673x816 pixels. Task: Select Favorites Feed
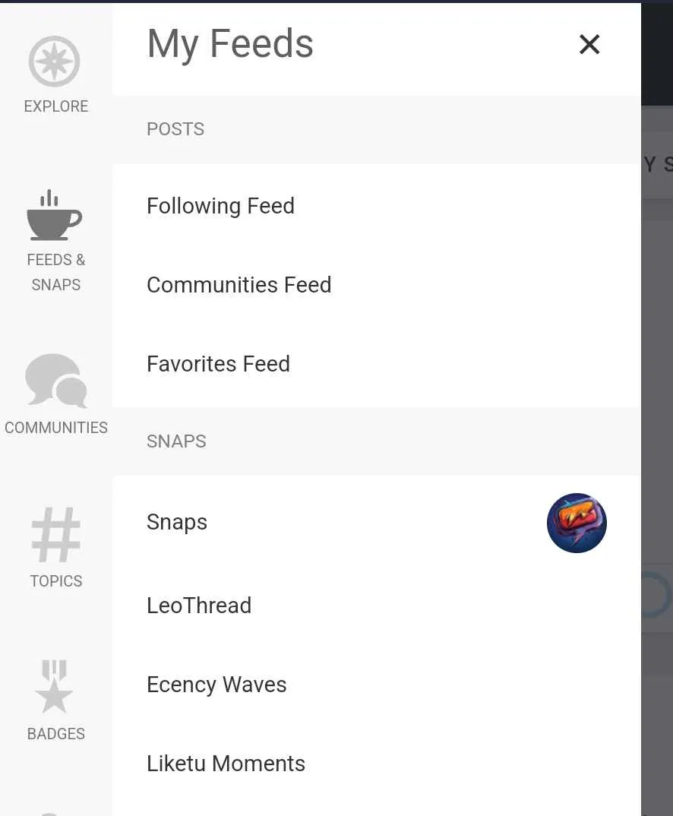click(x=377, y=364)
